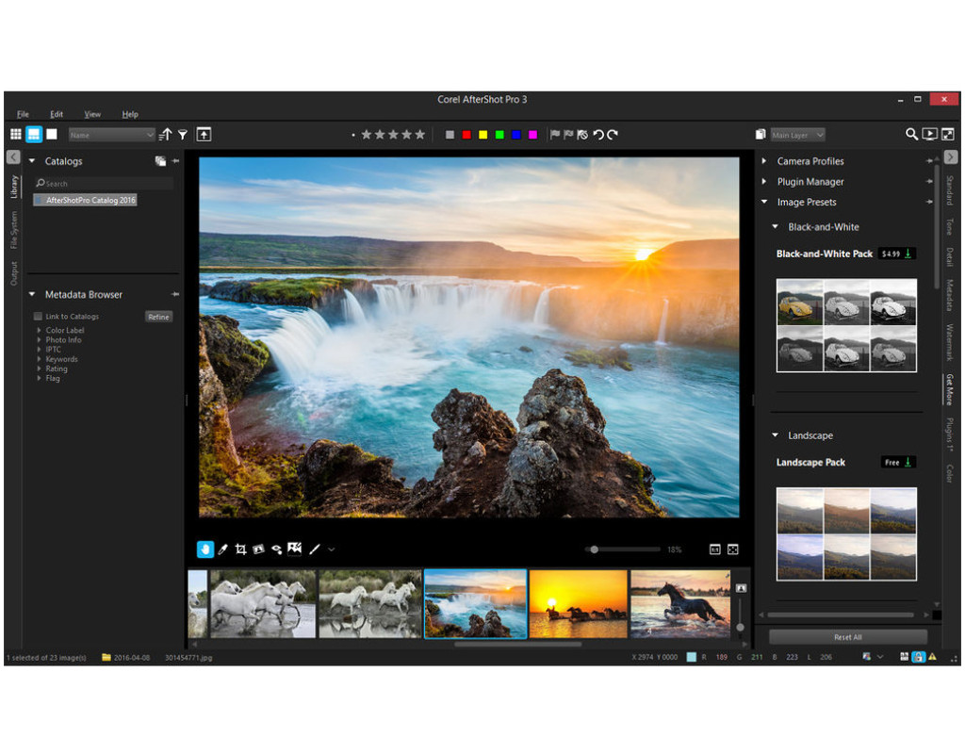Activate the Pan hand tool
Viewport: 965px width, 754px height.
coord(204,549)
